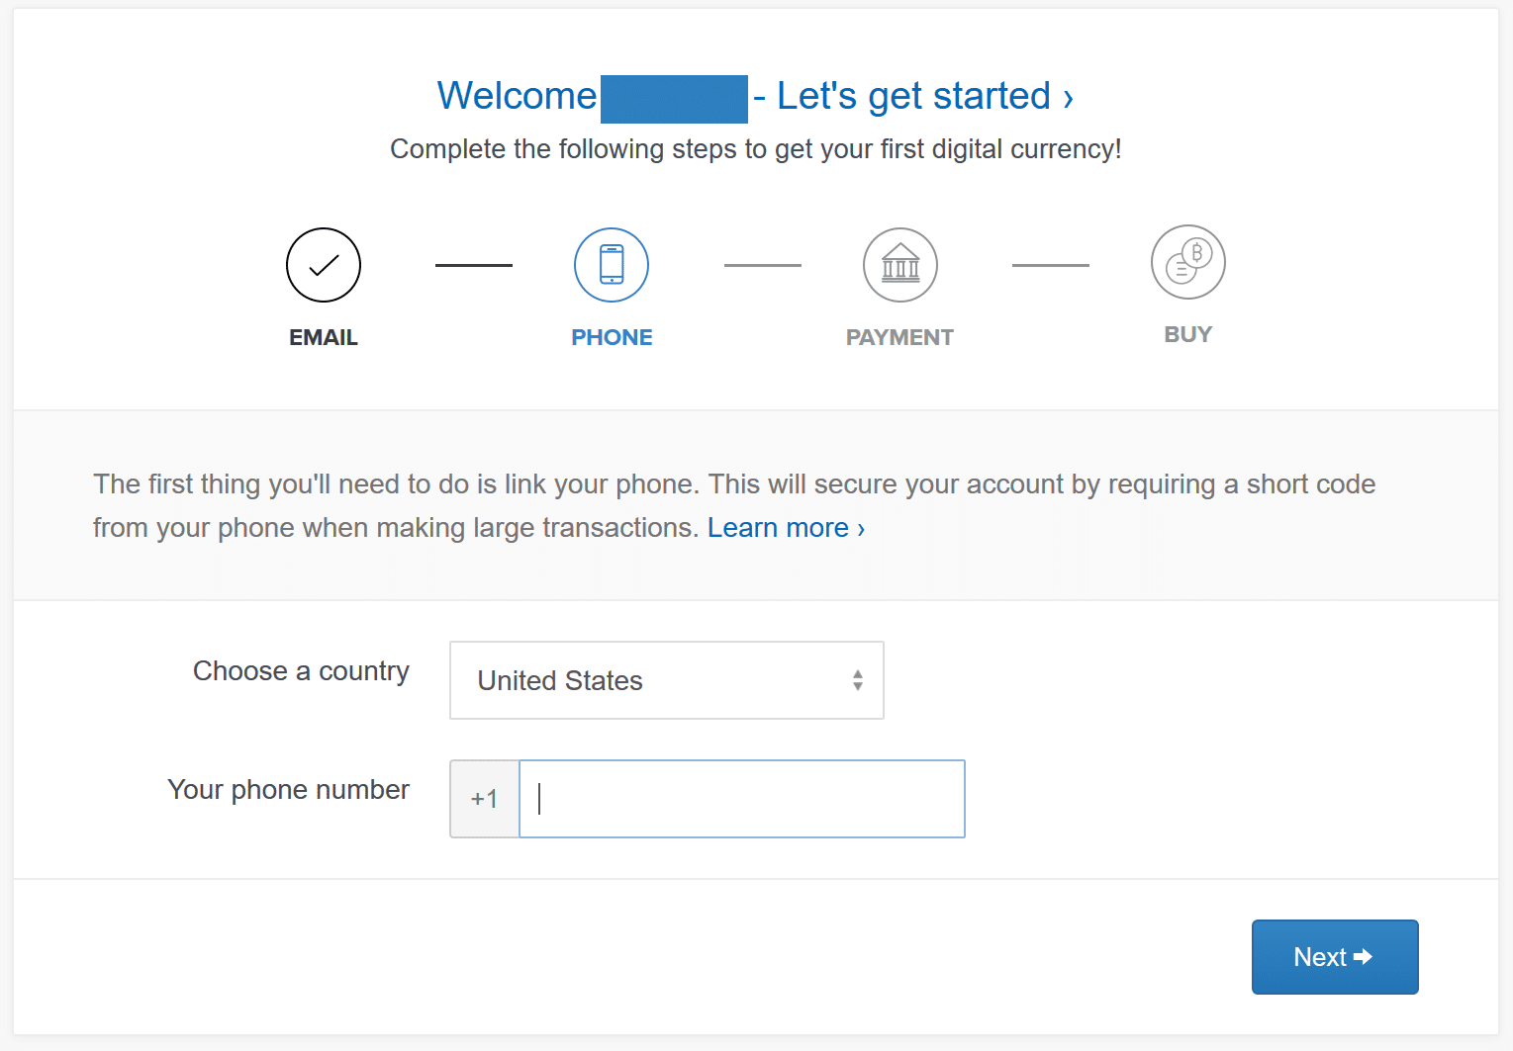Image resolution: width=1513 pixels, height=1051 pixels.
Task: Select the PHONE step label
Action: coord(611,336)
